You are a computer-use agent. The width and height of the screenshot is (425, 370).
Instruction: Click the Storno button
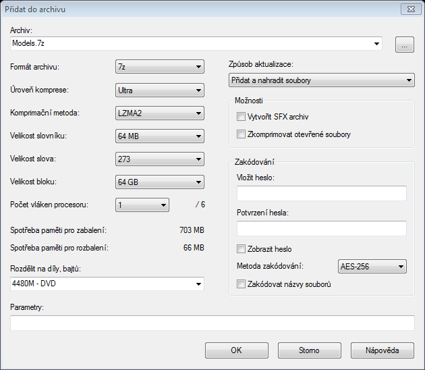[x=310, y=350]
